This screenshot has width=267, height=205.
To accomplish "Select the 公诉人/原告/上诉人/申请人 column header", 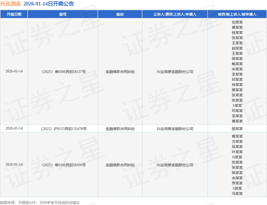I will point(175,14).
